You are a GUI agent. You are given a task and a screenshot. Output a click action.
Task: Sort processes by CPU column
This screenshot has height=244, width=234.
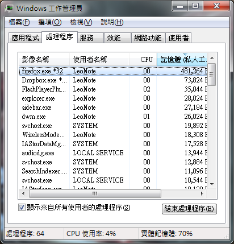143,60
